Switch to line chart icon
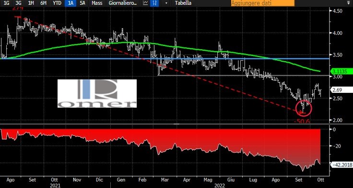 [146, 3]
